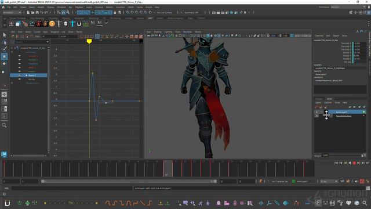Image resolution: width=371 pixels, height=209 pixels.
Task: Toggle the highlighted tangent mode button in Graph Editor toolbar
Action: (x=97, y=37)
